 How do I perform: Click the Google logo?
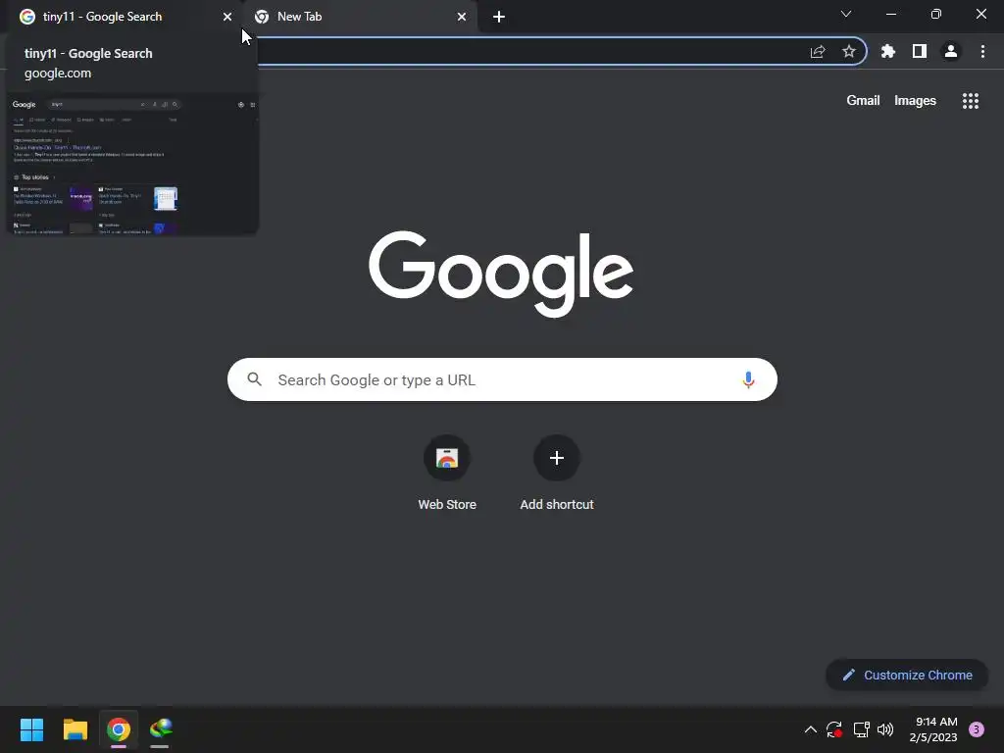coord(501,274)
